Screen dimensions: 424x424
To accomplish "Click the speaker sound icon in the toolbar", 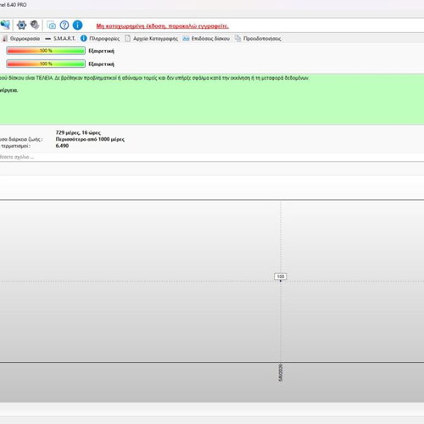I will click(x=35, y=25).
